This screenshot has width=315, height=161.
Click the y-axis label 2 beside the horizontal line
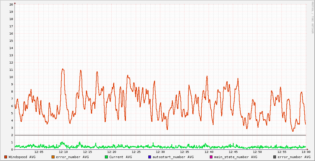12,135
